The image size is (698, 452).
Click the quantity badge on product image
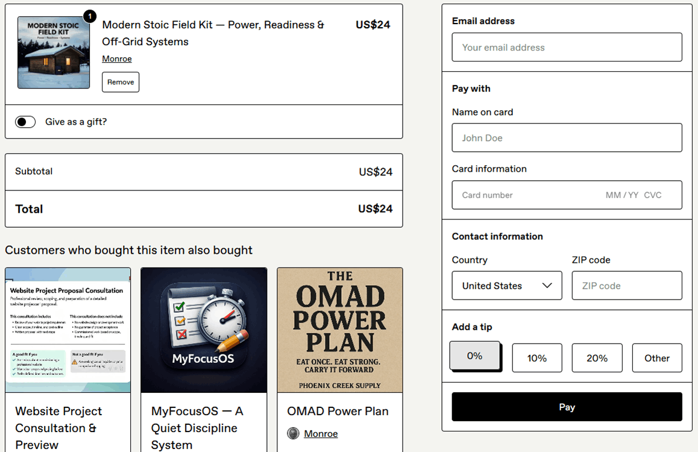pos(89,16)
